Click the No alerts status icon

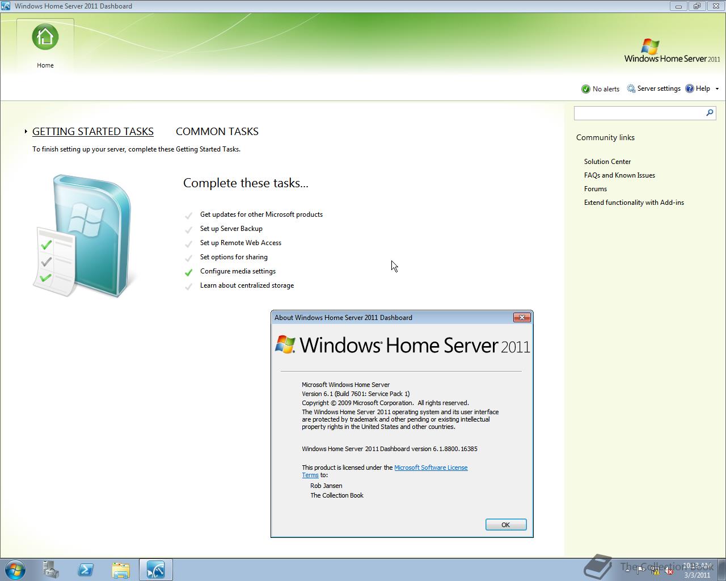point(586,89)
